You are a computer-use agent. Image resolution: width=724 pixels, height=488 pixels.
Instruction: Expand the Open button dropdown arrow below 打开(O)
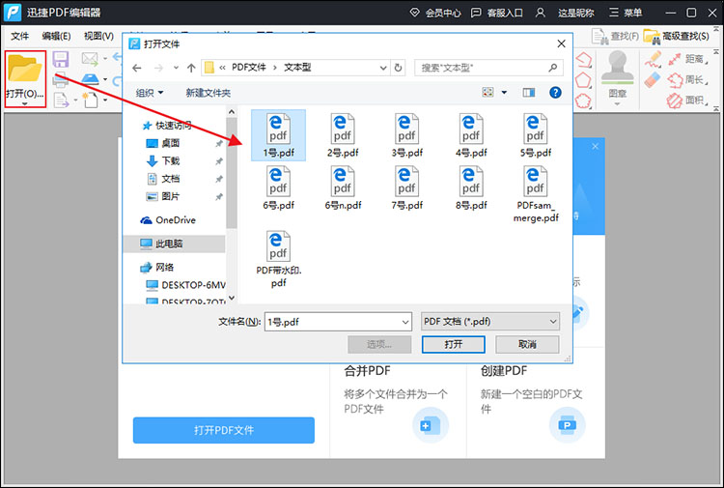click(x=25, y=103)
